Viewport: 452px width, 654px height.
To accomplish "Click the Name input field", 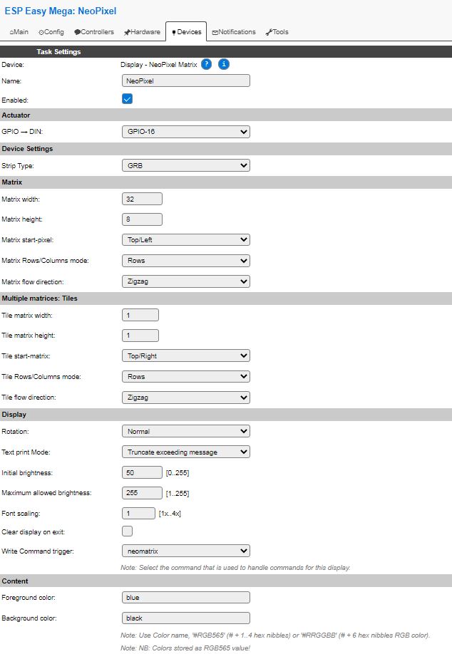I will [x=186, y=81].
